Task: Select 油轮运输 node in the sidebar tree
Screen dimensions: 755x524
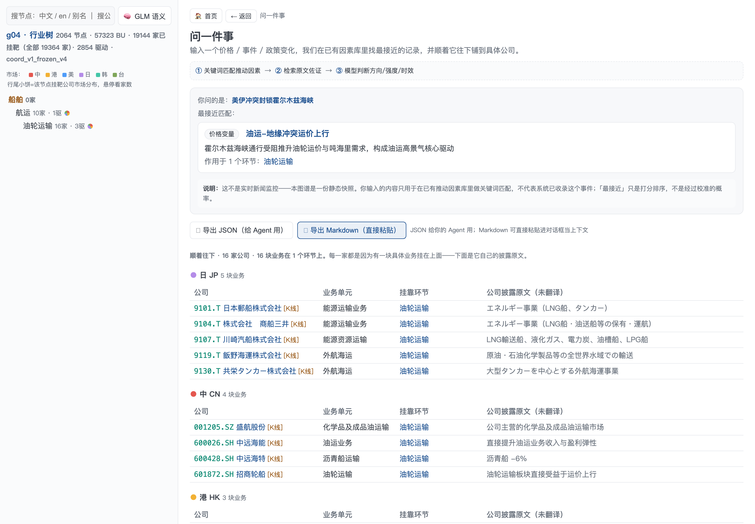Action: pos(37,126)
